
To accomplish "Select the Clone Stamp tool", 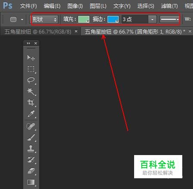I will pos(31,149).
